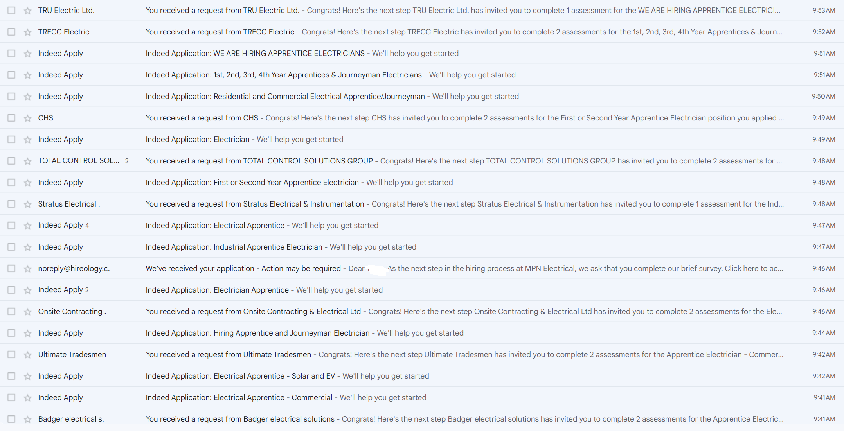Image resolution: width=844 pixels, height=431 pixels.
Task: Star the Onsite Contracting email
Action: click(x=27, y=312)
